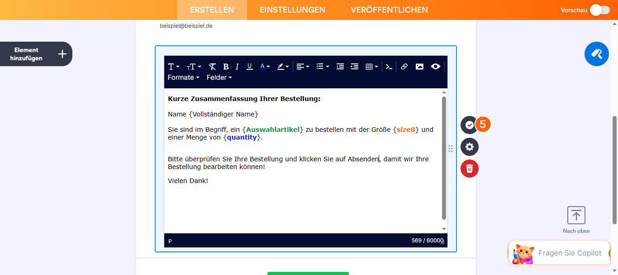Open the font family dropdown
Screen dimensions: 618x275
(x=174, y=67)
